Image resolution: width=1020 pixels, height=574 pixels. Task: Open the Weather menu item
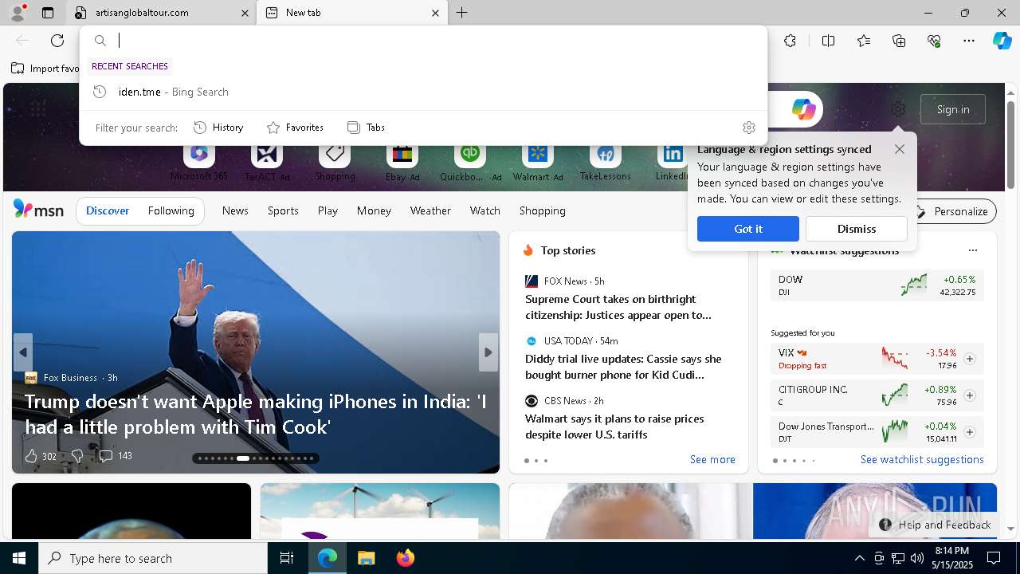tap(430, 210)
